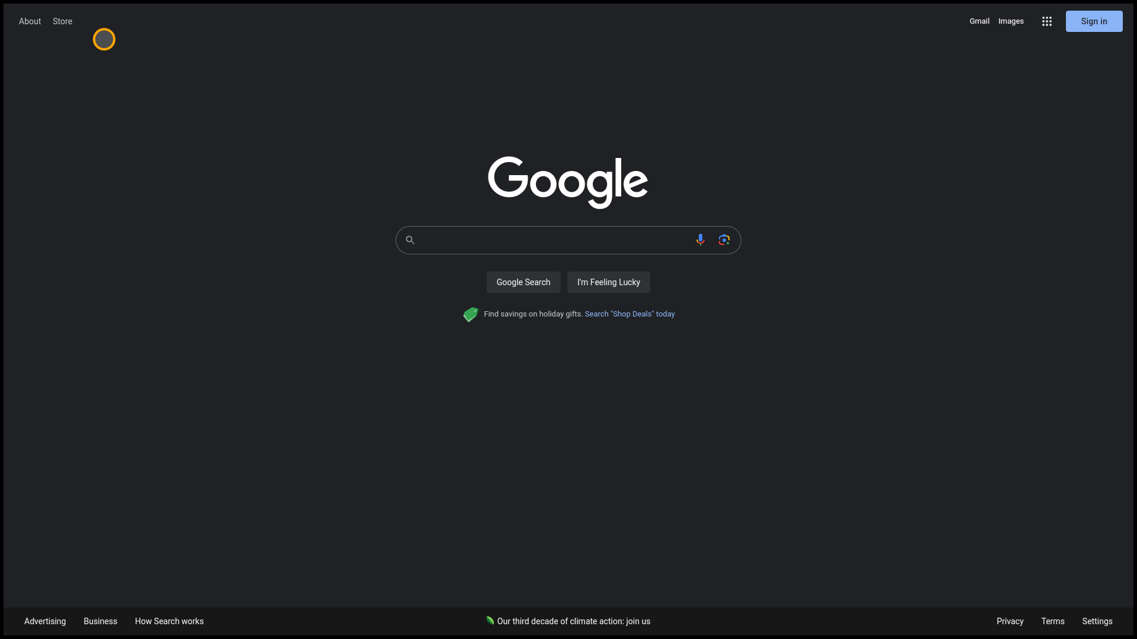1137x639 pixels.
Task: Open the Terms footer link
Action: (x=1052, y=621)
